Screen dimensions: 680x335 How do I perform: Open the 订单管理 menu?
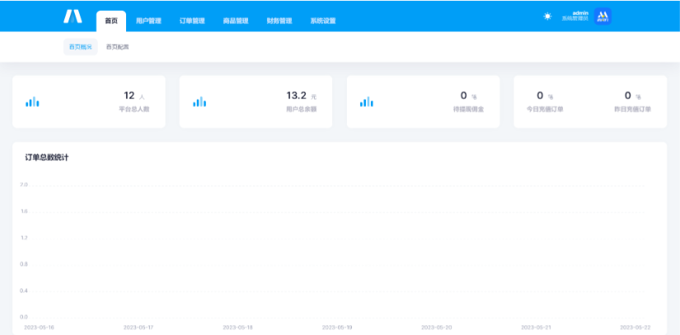(x=192, y=21)
